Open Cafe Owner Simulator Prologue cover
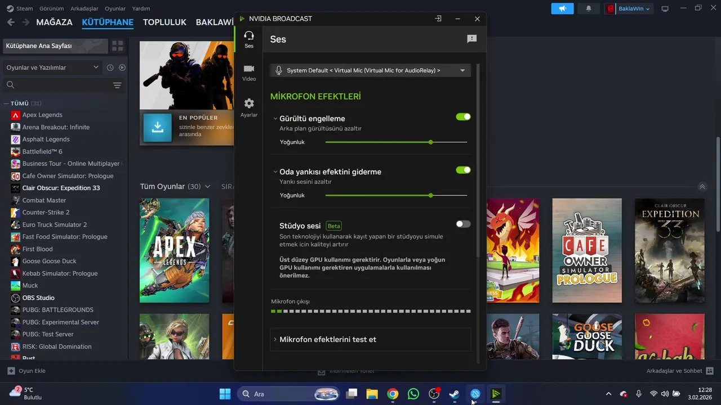721x405 pixels. click(587, 250)
